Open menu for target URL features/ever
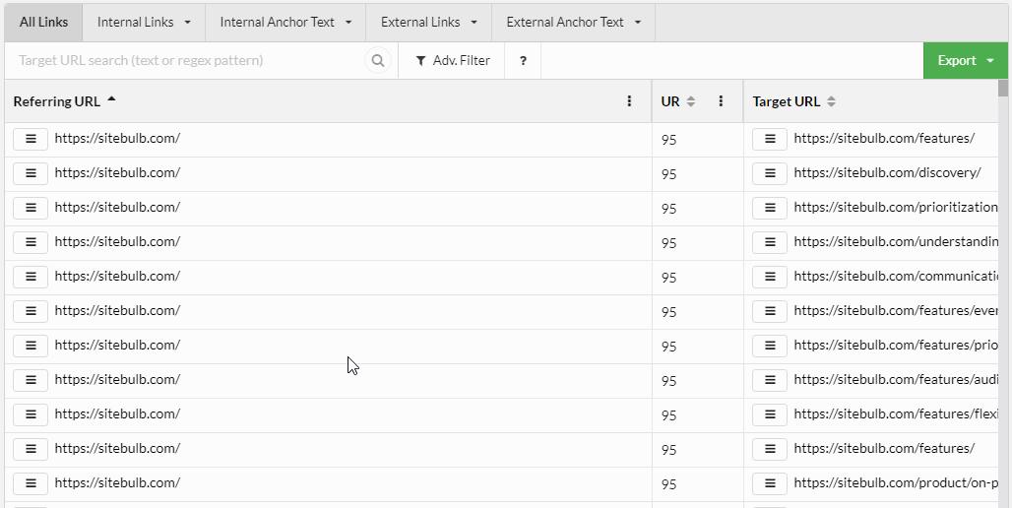1012x508 pixels. pos(770,311)
